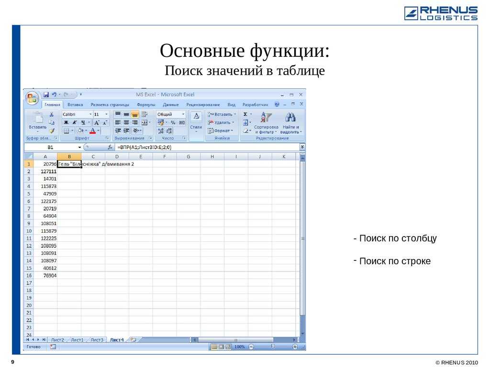This screenshot has height=367, width=490.
Task: Open the Шрифт group dialog launcher
Action: [107, 138]
